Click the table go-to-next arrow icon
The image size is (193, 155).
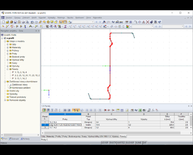tap(69, 110)
